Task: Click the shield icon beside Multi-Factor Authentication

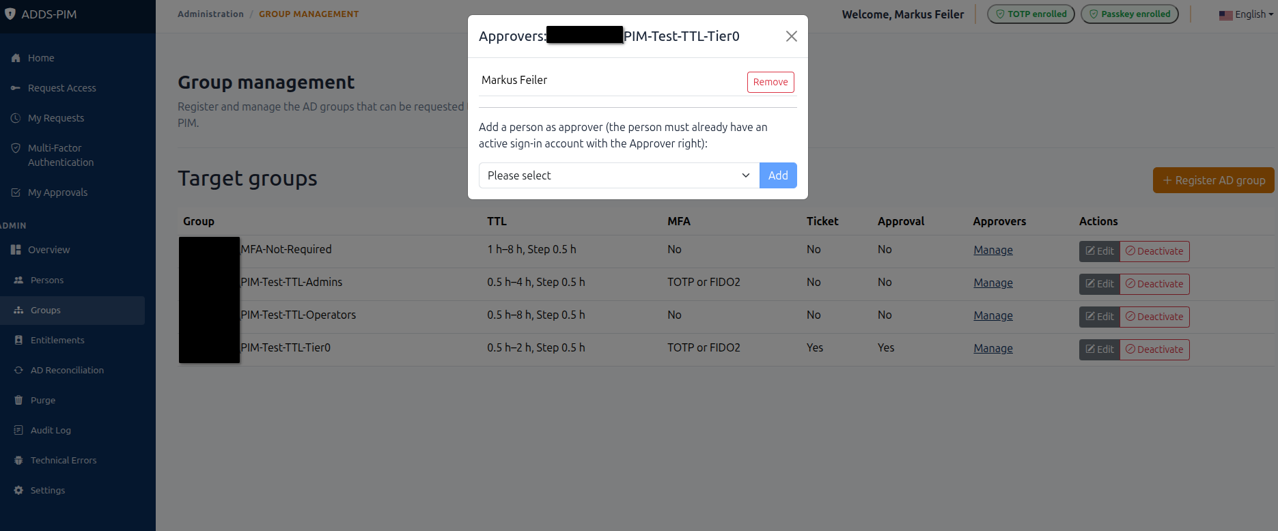Action: [x=16, y=148]
